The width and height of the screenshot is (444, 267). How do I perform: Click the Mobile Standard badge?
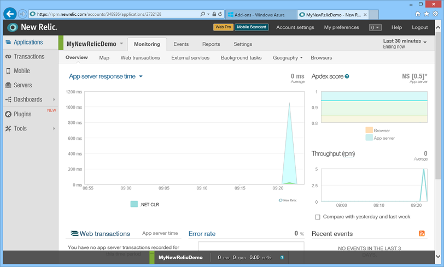point(252,27)
